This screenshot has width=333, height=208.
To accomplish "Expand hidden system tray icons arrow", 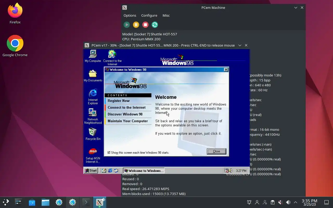I will point(296,202).
